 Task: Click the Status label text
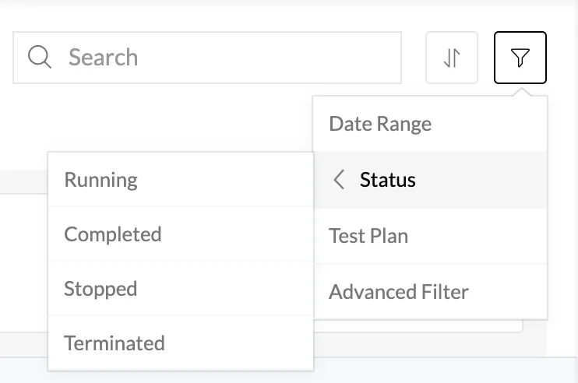point(388,180)
